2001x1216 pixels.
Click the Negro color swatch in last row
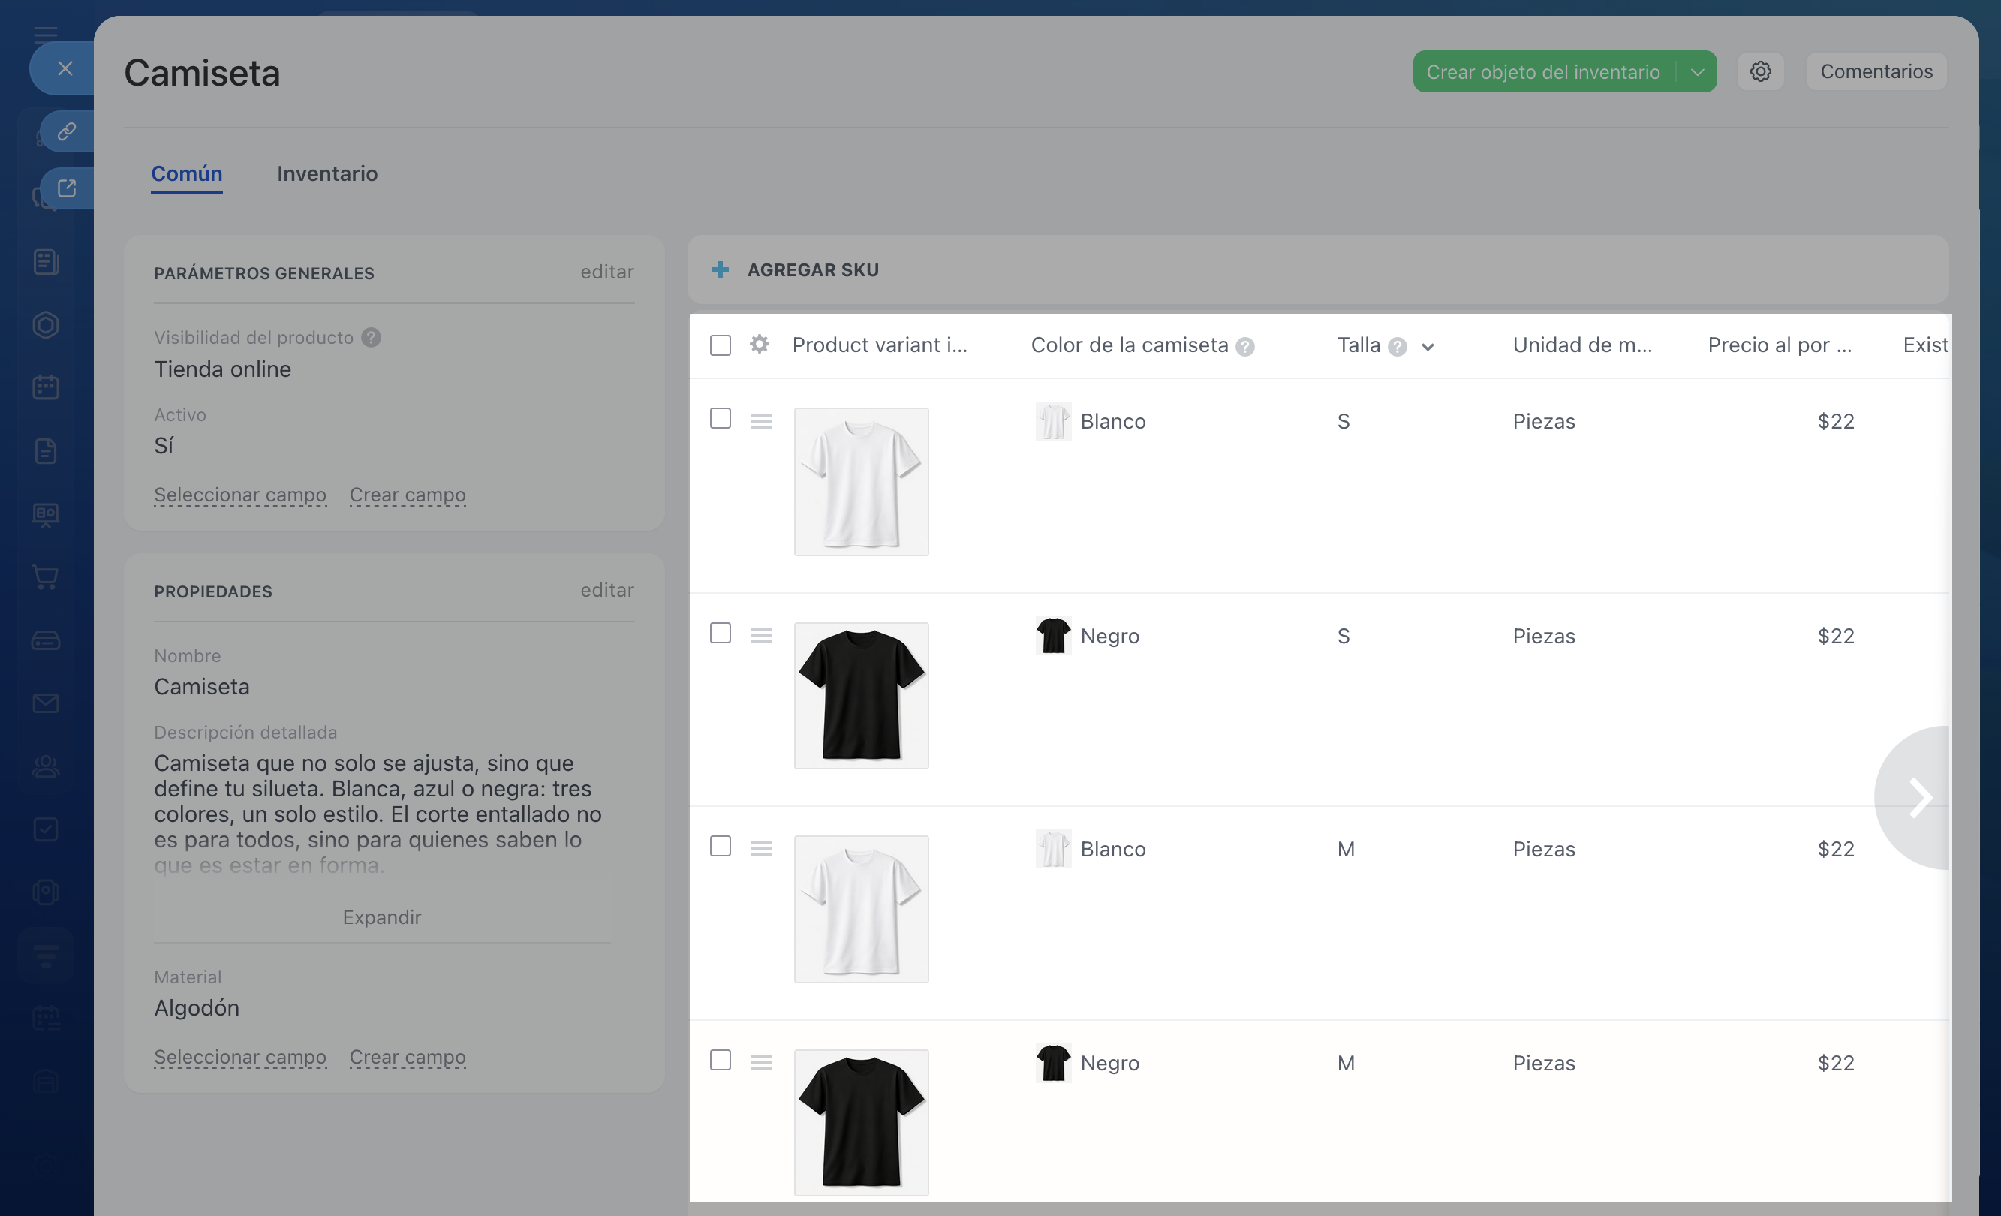pyautogui.click(x=1053, y=1062)
